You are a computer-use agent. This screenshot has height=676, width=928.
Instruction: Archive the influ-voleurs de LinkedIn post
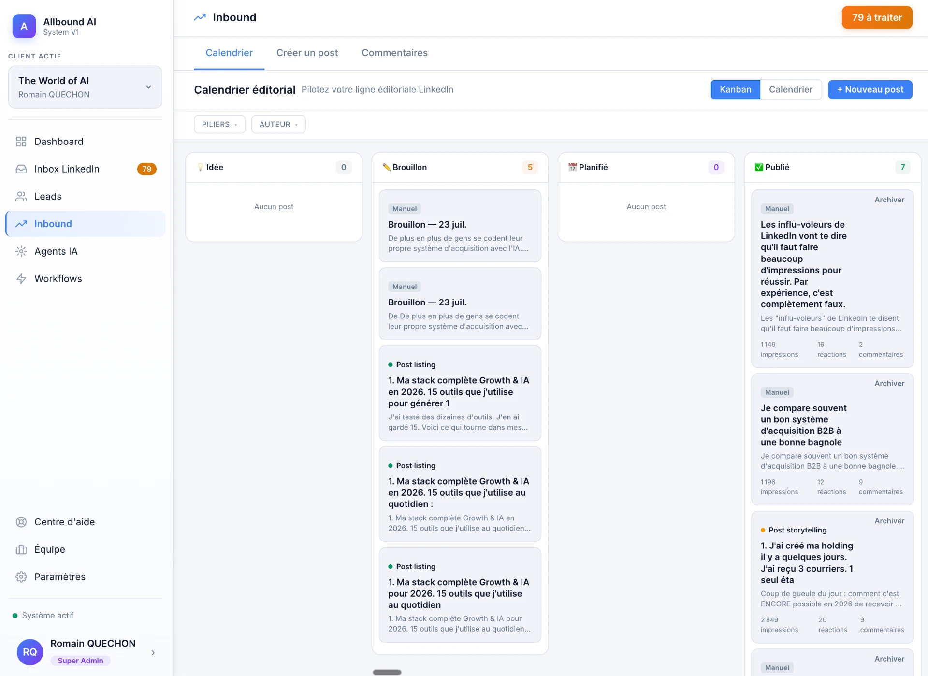pos(889,200)
